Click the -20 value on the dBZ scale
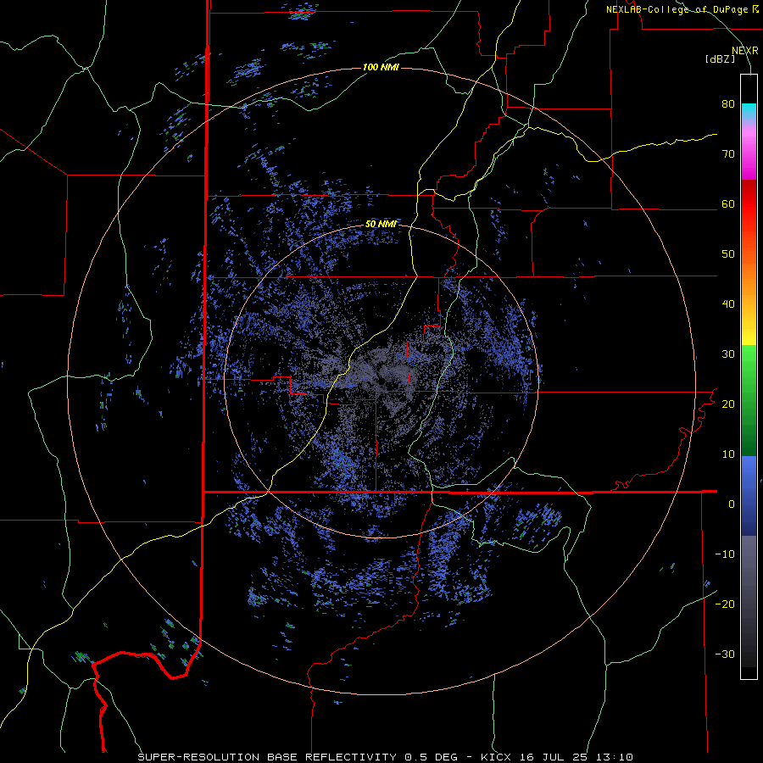Viewport: 763px width, 763px height. [x=725, y=604]
